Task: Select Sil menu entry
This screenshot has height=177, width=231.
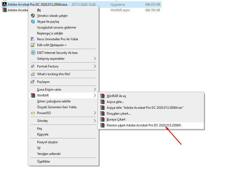Action: pos(63,148)
